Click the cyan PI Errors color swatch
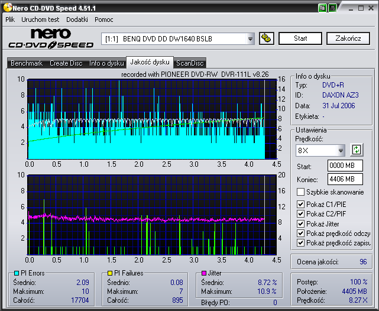The width and height of the screenshot is (379, 311). click(x=17, y=273)
